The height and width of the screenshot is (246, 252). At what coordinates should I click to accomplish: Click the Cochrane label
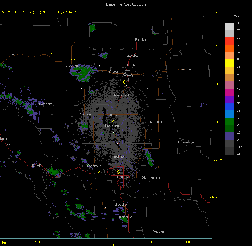tap(94, 166)
